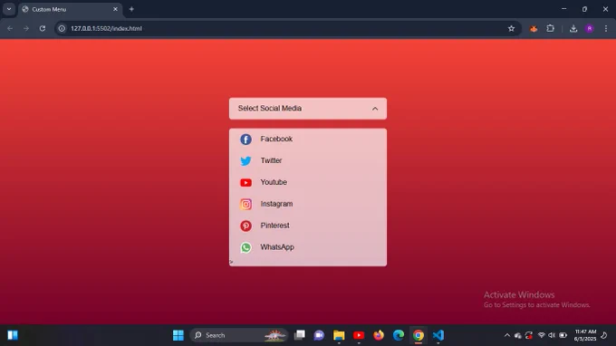616x346 pixels.
Task: Click the Twitter bird icon
Action: (x=245, y=161)
